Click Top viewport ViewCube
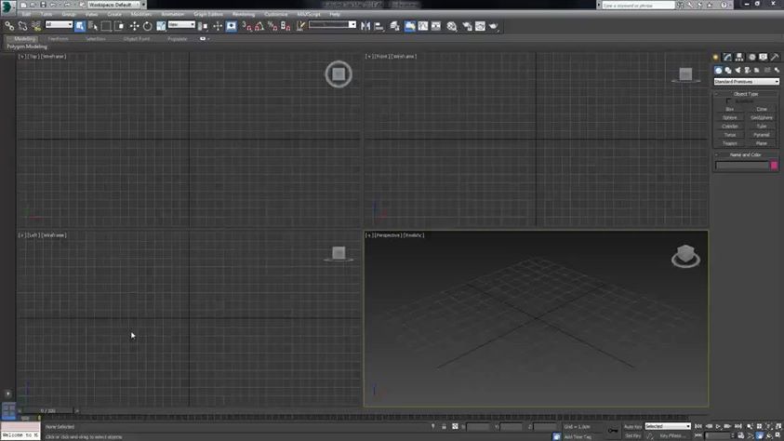The image size is (784, 441). pos(339,74)
